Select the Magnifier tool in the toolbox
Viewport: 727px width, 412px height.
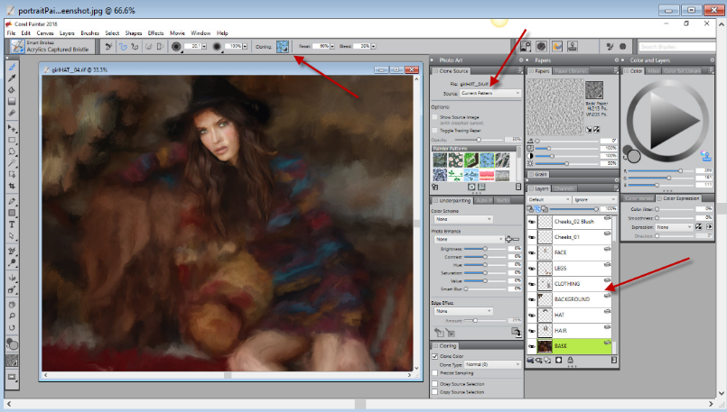coord(12,316)
